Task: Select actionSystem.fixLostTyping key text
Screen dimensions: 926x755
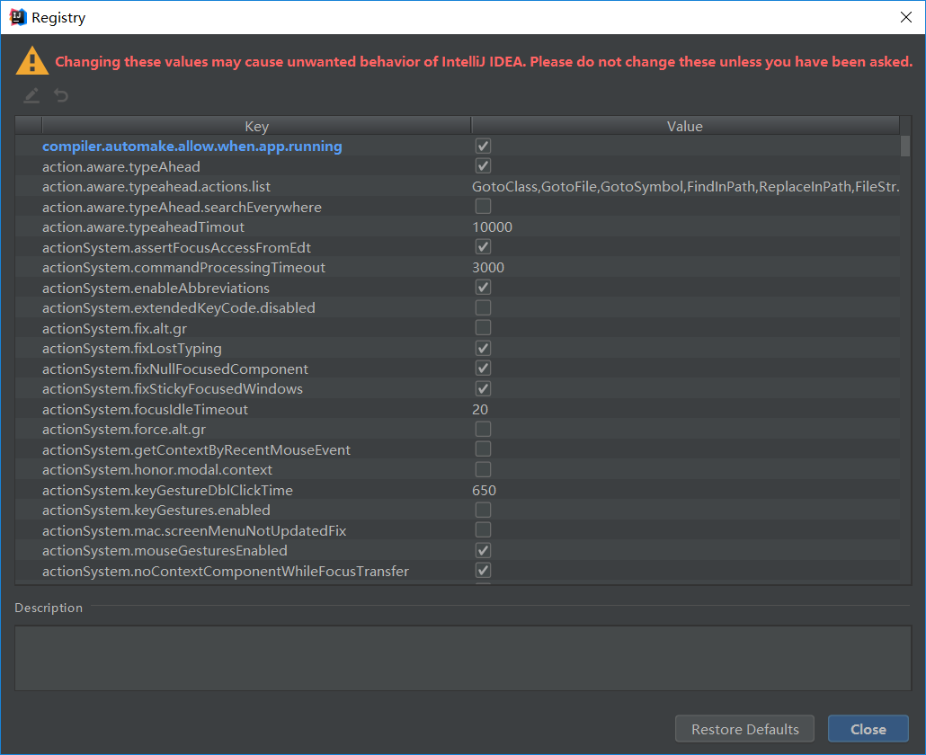Action: tap(132, 349)
